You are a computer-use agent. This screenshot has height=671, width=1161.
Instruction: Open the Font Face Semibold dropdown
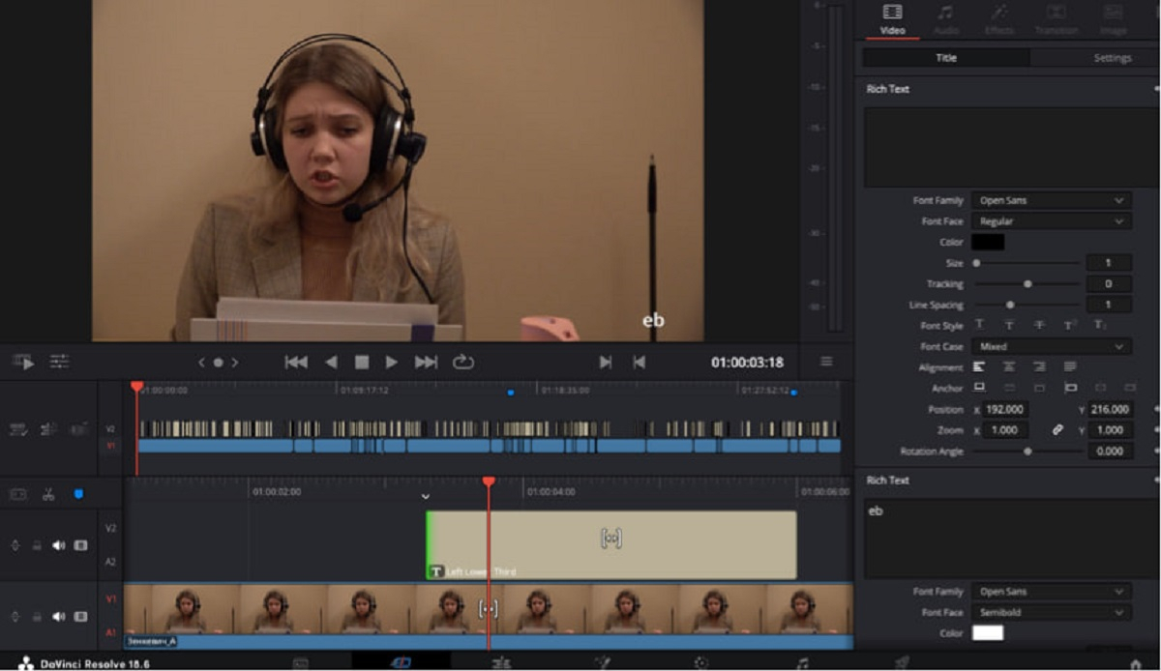point(1051,612)
